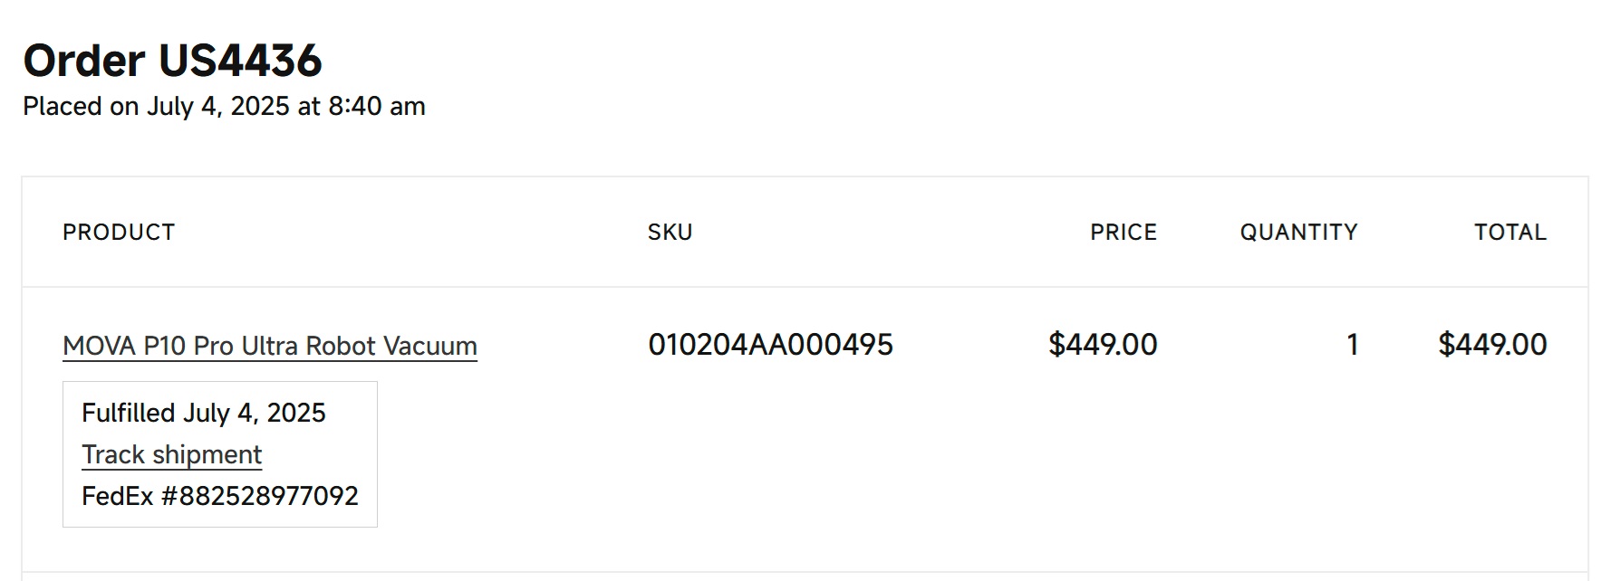Click the word Order in the heading
The image size is (1610, 581).
[x=83, y=61]
